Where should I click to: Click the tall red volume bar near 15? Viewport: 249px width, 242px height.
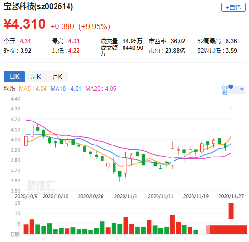point(231,211)
